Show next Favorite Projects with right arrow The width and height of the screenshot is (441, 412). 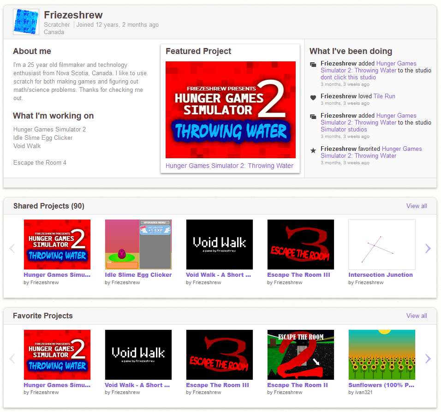[x=428, y=358]
